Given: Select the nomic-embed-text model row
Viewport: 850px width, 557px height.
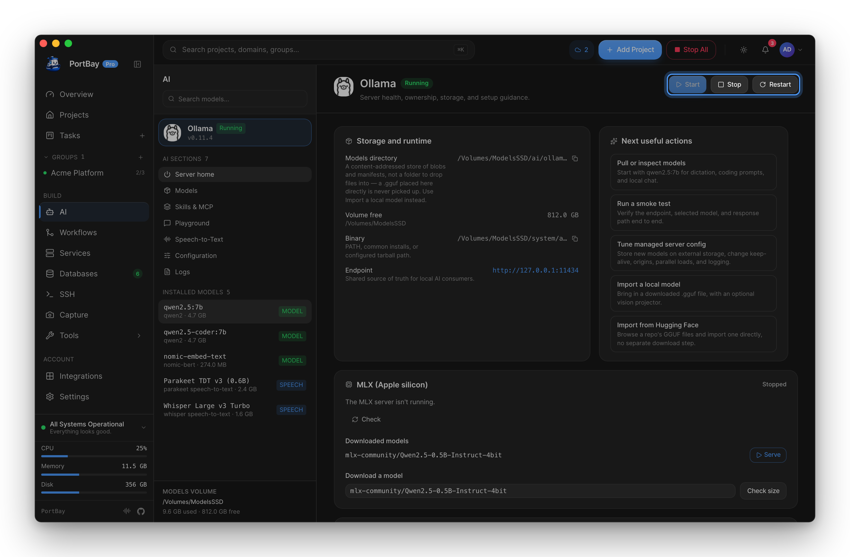Looking at the screenshot, I should click(235, 360).
